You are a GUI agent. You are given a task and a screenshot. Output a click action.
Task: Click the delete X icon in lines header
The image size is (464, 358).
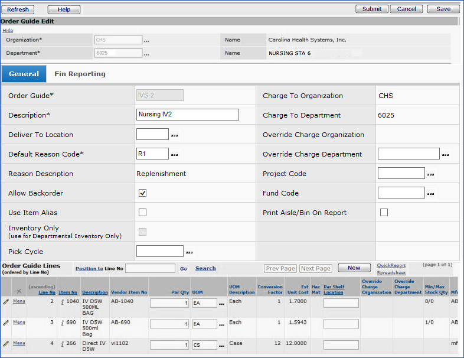coord(19,292)
